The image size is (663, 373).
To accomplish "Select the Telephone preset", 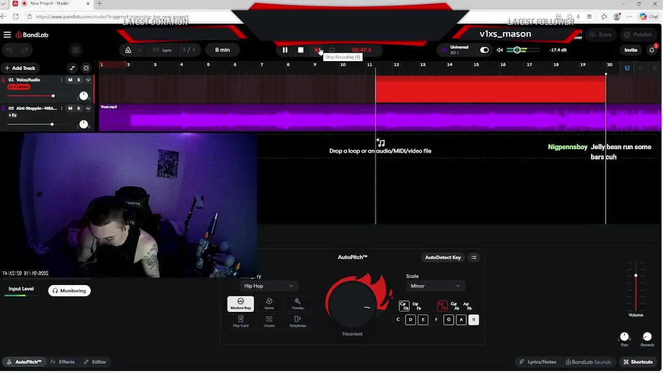I will pos(297,321).
